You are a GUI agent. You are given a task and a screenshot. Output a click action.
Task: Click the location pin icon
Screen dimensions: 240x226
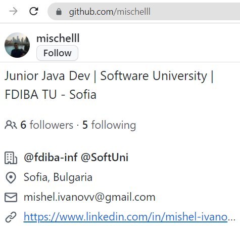click(x=11, y=178)
